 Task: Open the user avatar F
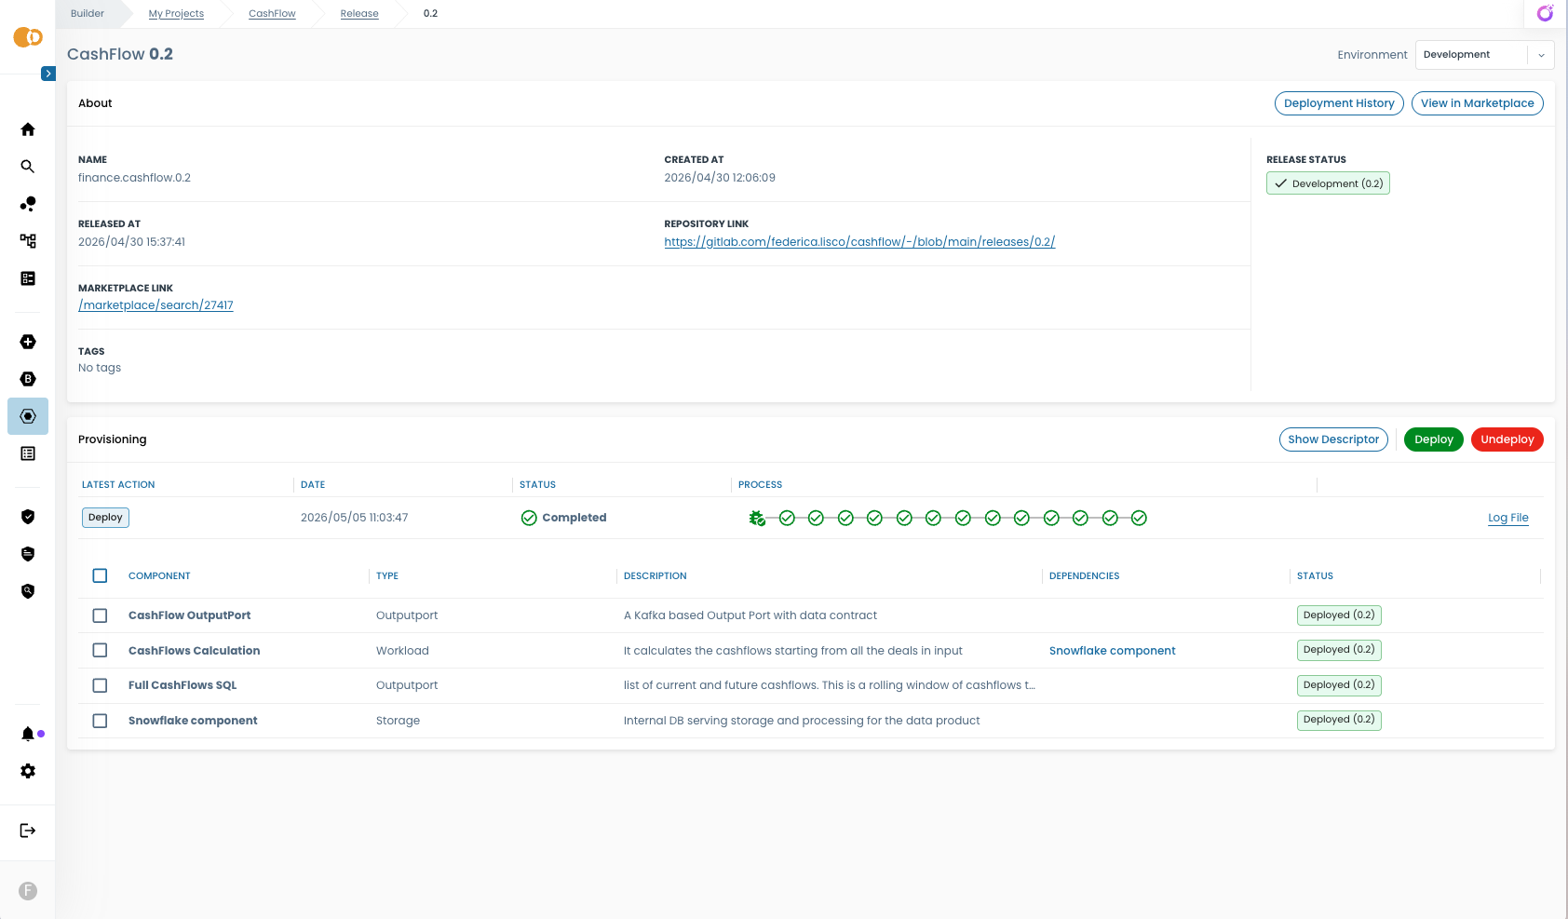point(28,891)
